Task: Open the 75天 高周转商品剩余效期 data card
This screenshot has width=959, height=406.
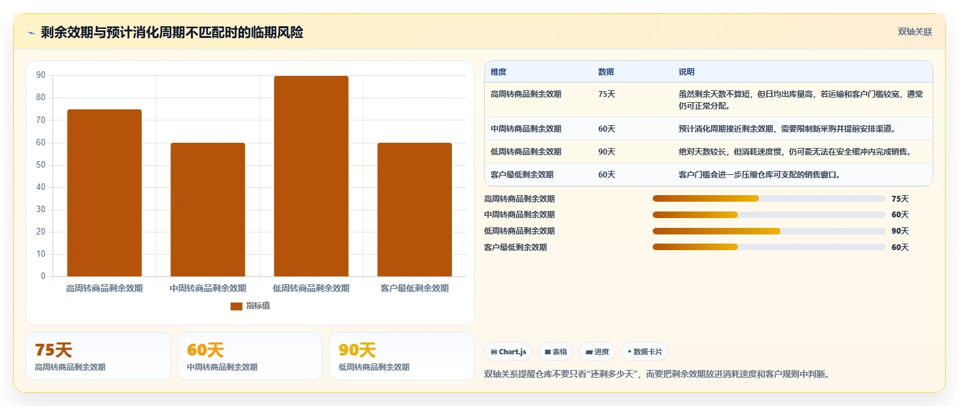Action: click(98, 356)
